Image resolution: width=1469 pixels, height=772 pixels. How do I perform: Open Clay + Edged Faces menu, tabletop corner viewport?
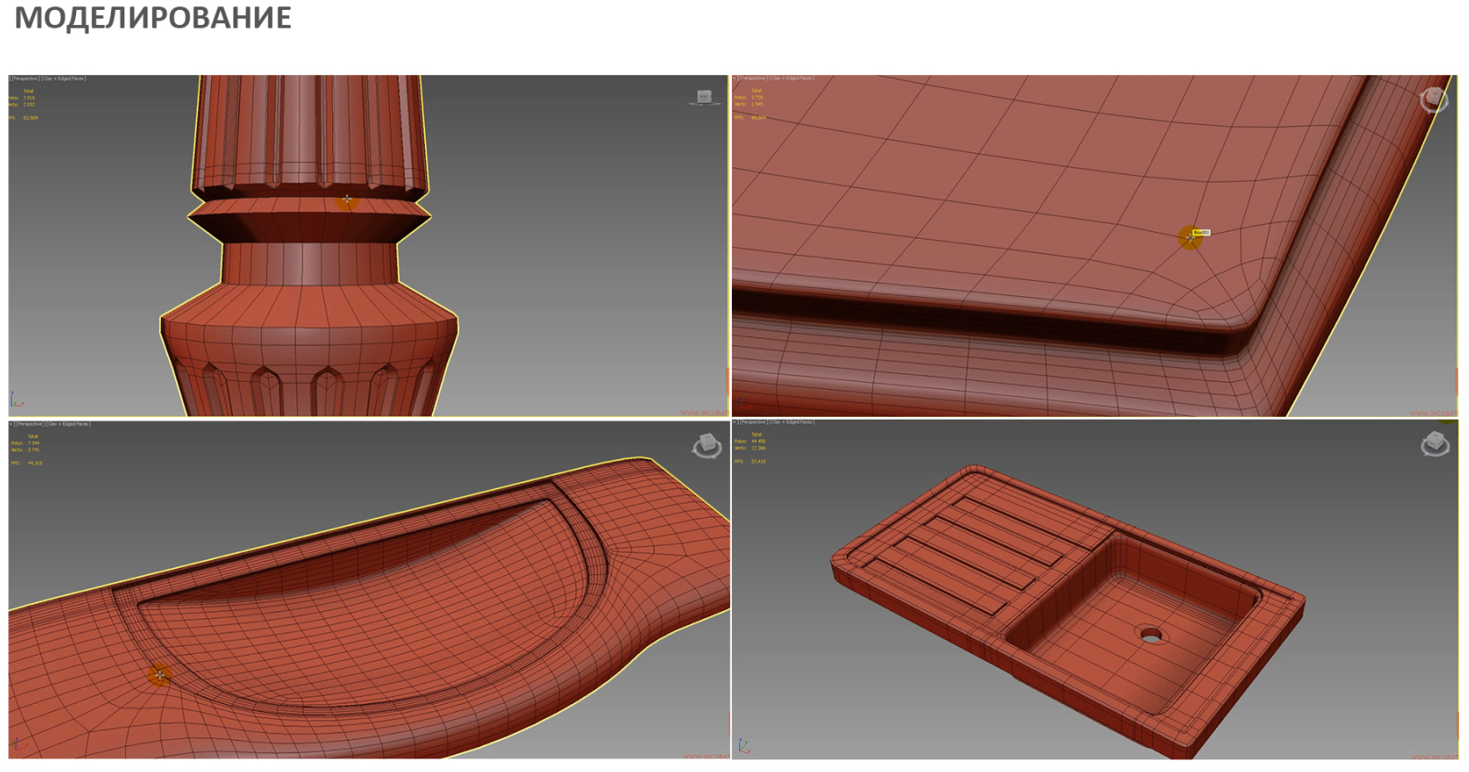(792, 79)
